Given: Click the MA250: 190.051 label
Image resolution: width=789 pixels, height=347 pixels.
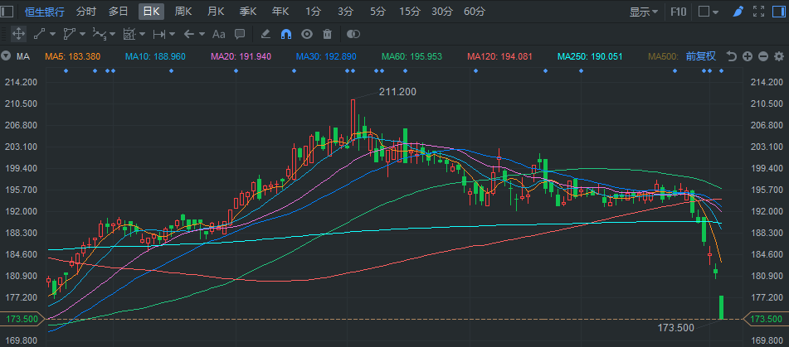Looking at the screenshot, I should click(x=590, y=57).
